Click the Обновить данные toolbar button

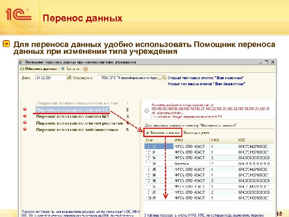tap(39, 69)
